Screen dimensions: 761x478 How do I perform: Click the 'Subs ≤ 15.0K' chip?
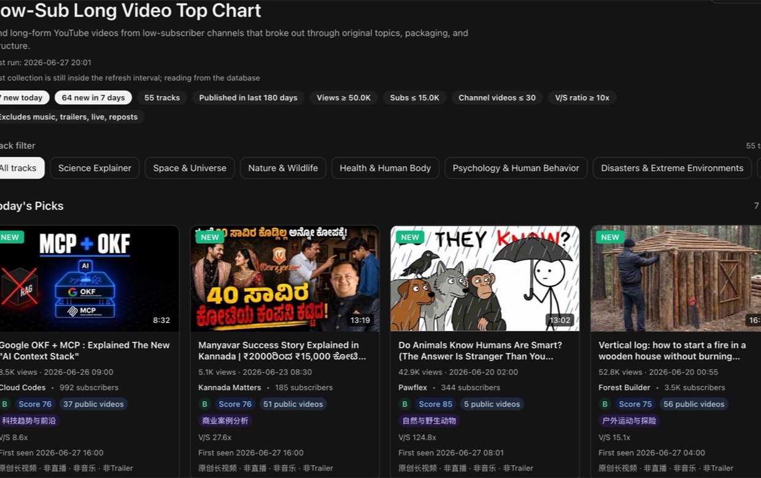415,97
